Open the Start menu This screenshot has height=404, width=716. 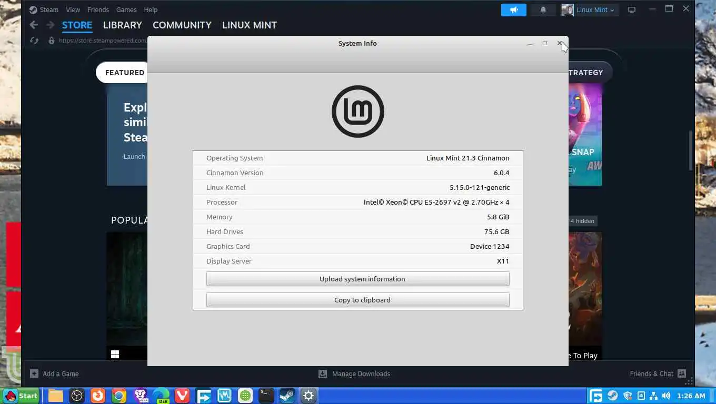point(21,396)
